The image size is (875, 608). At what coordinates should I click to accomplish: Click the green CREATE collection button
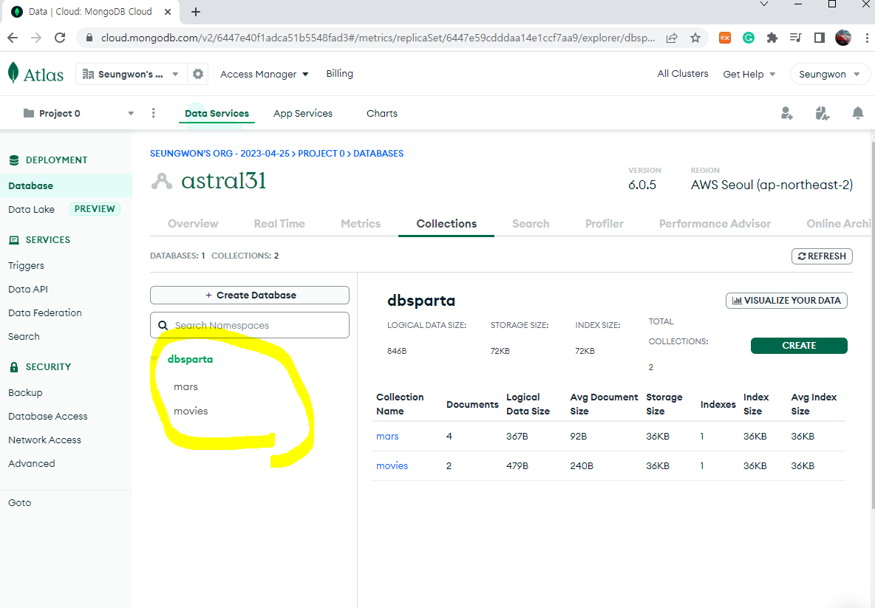point(799,345)
